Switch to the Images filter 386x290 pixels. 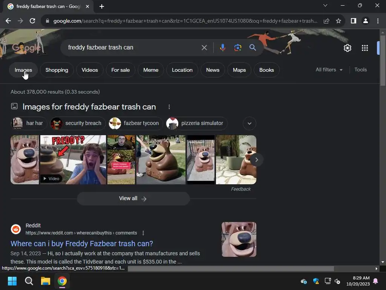pos(23,70)
